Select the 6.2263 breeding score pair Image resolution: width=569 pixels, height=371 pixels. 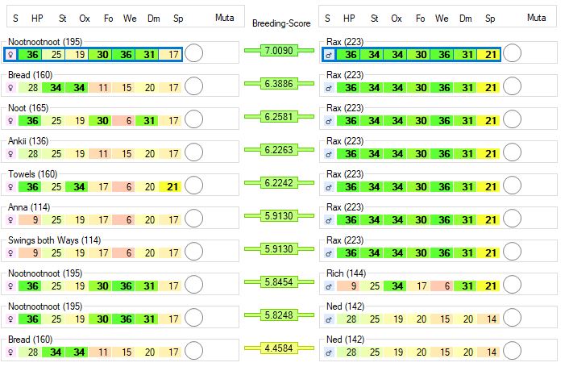279,149
